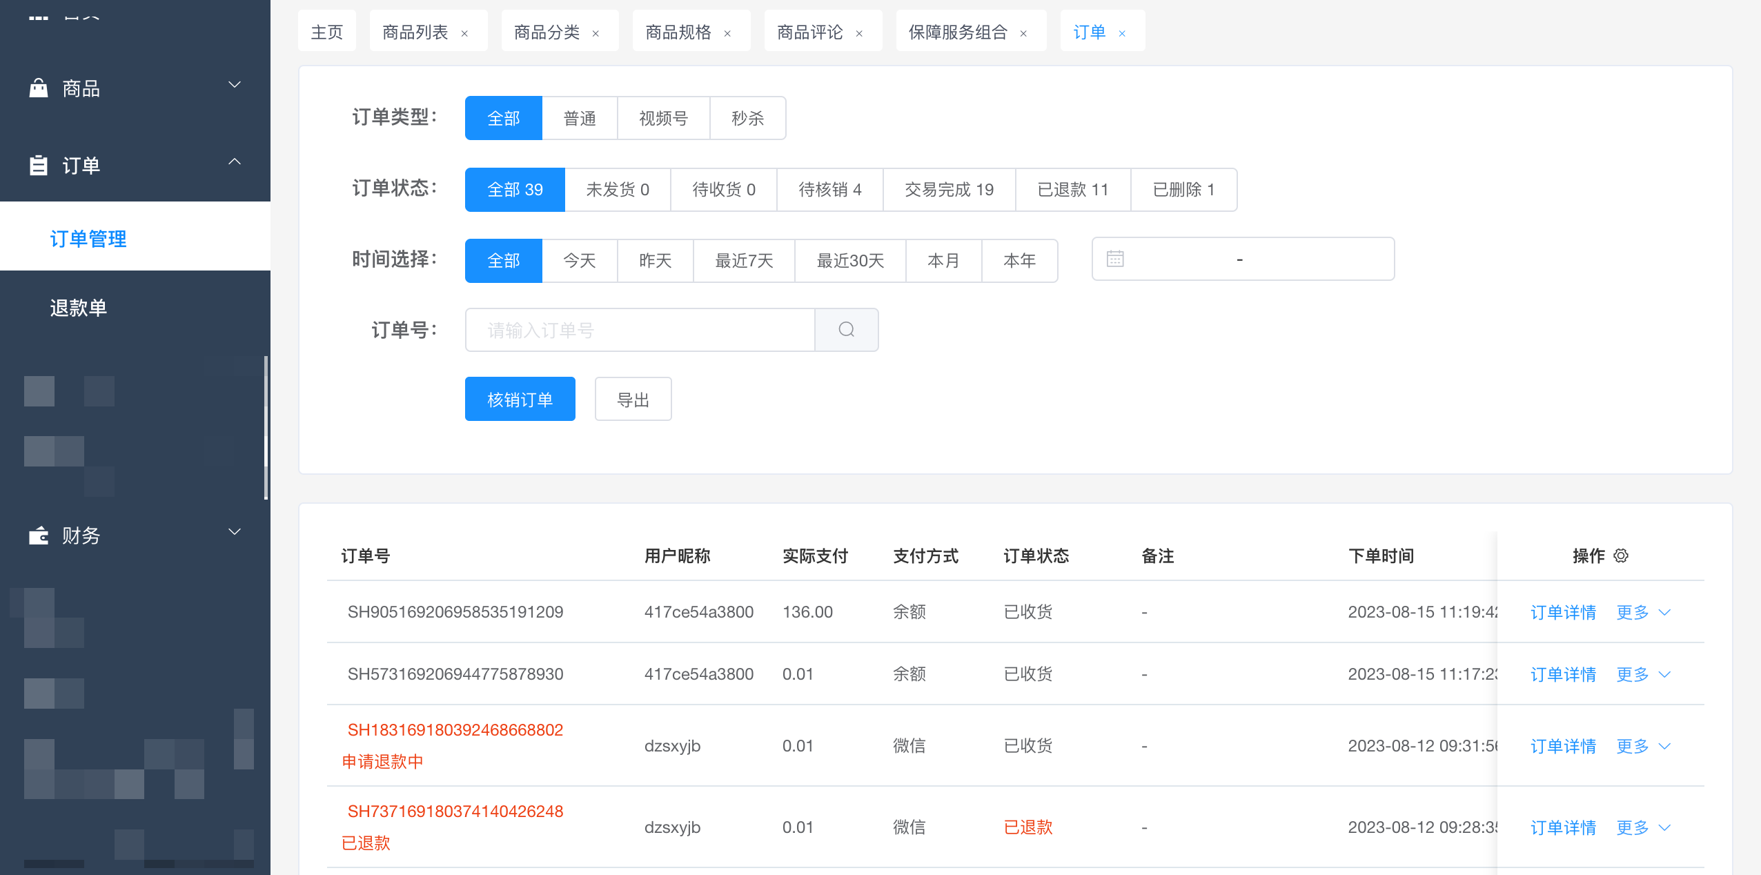The height and width of the screenshot is (875, 1761).
Task: Open 订单详情 for order SH573169206944775878930
Action: point(1564,674)
